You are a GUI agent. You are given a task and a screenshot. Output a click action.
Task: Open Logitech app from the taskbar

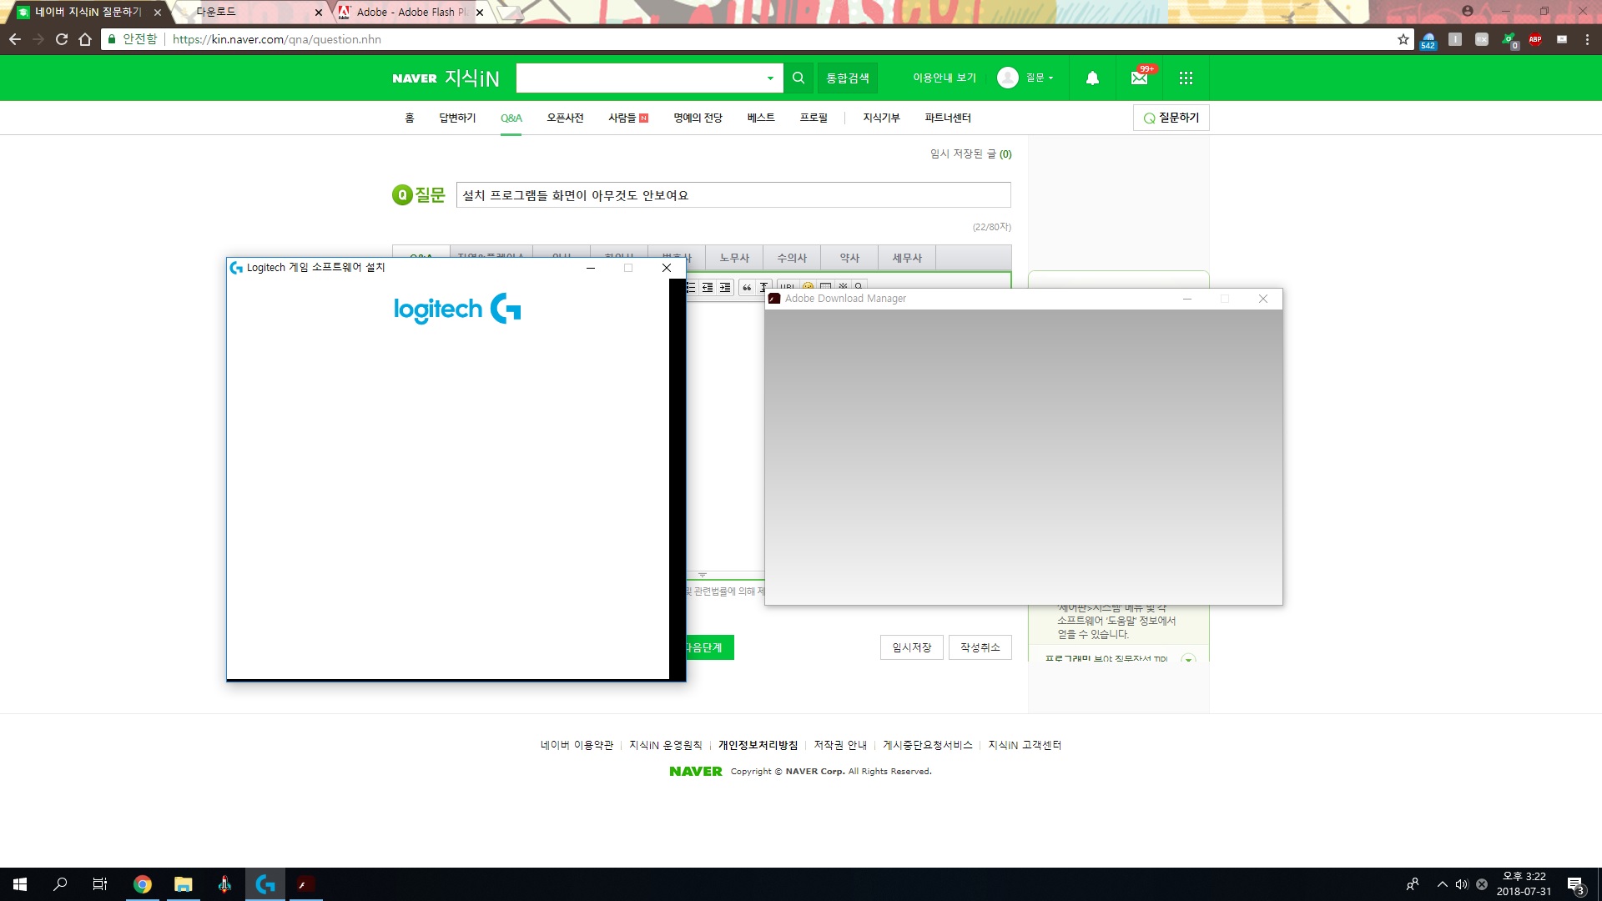(265, 884)
